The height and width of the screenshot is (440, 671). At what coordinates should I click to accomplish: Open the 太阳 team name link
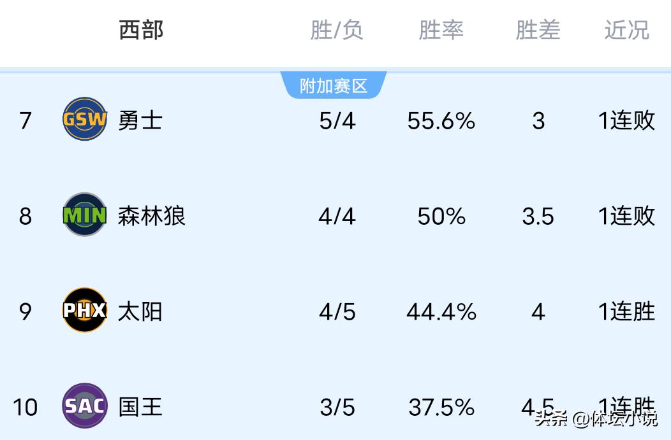(x=140, y=311)
